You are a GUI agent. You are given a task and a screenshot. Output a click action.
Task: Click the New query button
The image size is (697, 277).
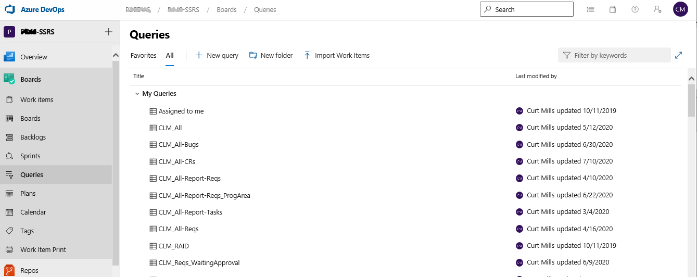tap(217, 55)
